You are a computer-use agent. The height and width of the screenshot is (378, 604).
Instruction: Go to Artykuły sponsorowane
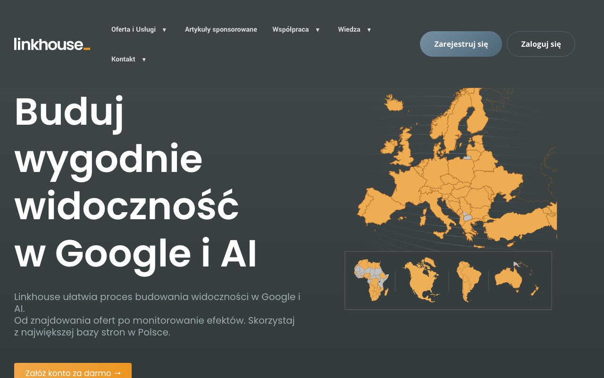[221, 29]
